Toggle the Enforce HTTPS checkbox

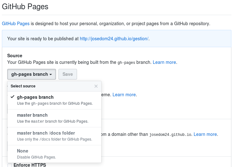pyautogui.click(x=10, y=165)
